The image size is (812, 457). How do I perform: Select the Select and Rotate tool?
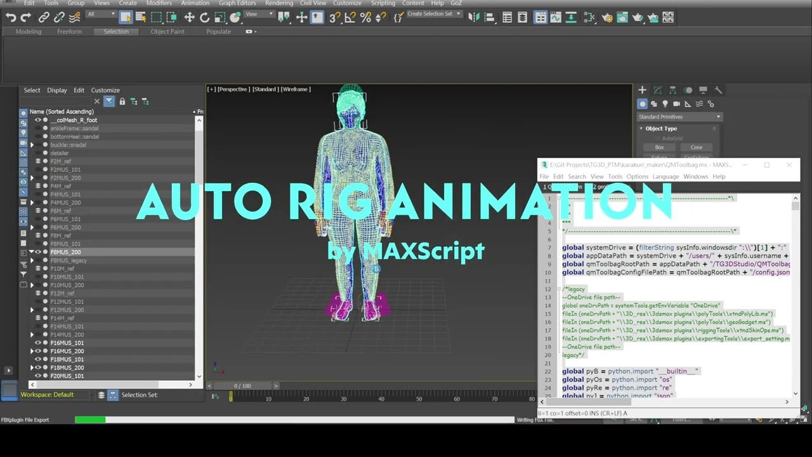point(204,17)
